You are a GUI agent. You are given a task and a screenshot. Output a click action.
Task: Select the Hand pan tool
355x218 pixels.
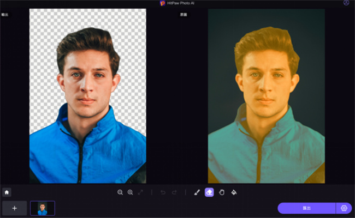221,192
